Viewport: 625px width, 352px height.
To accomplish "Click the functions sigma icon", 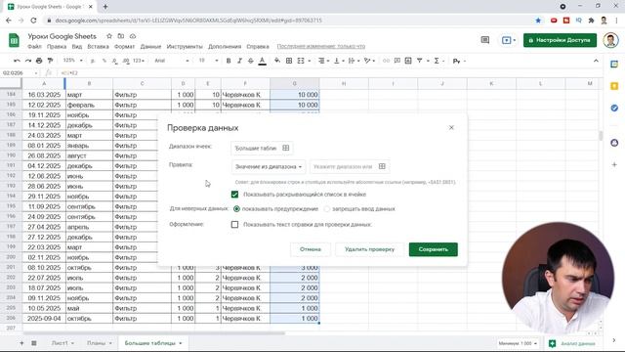I will tap(437, 61).
